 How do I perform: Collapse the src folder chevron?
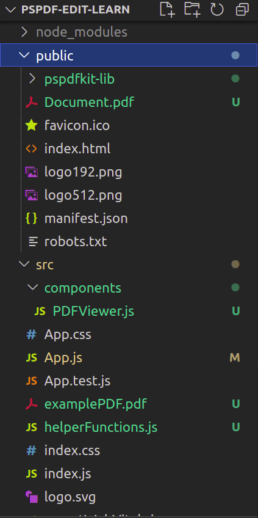pos(24,264)
